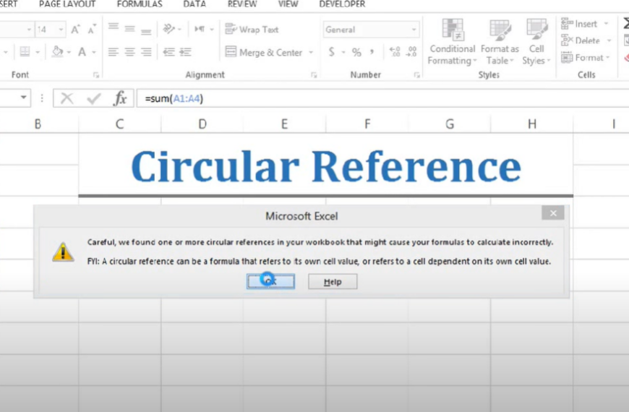This screenshot has width=629, height=412.
Task: Close the Microsoft Excel warning dialog
Action: [x=553, y=213]
